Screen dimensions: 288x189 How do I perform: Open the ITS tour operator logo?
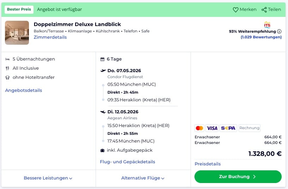coord(267,25)
